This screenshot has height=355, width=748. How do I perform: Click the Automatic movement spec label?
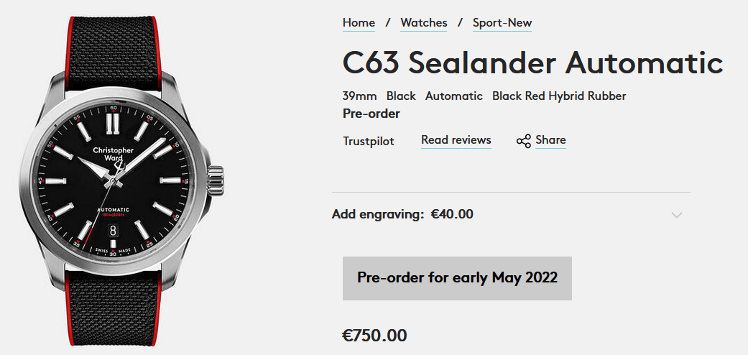454,96
